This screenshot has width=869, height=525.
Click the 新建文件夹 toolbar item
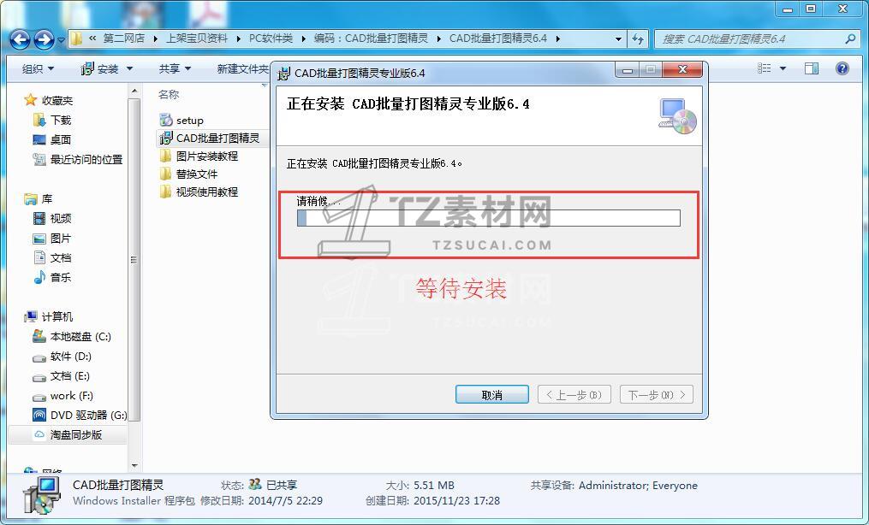pyautogui.click(x=243, y=68)
